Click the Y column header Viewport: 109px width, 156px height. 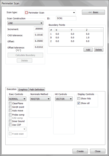pos(77,30)
